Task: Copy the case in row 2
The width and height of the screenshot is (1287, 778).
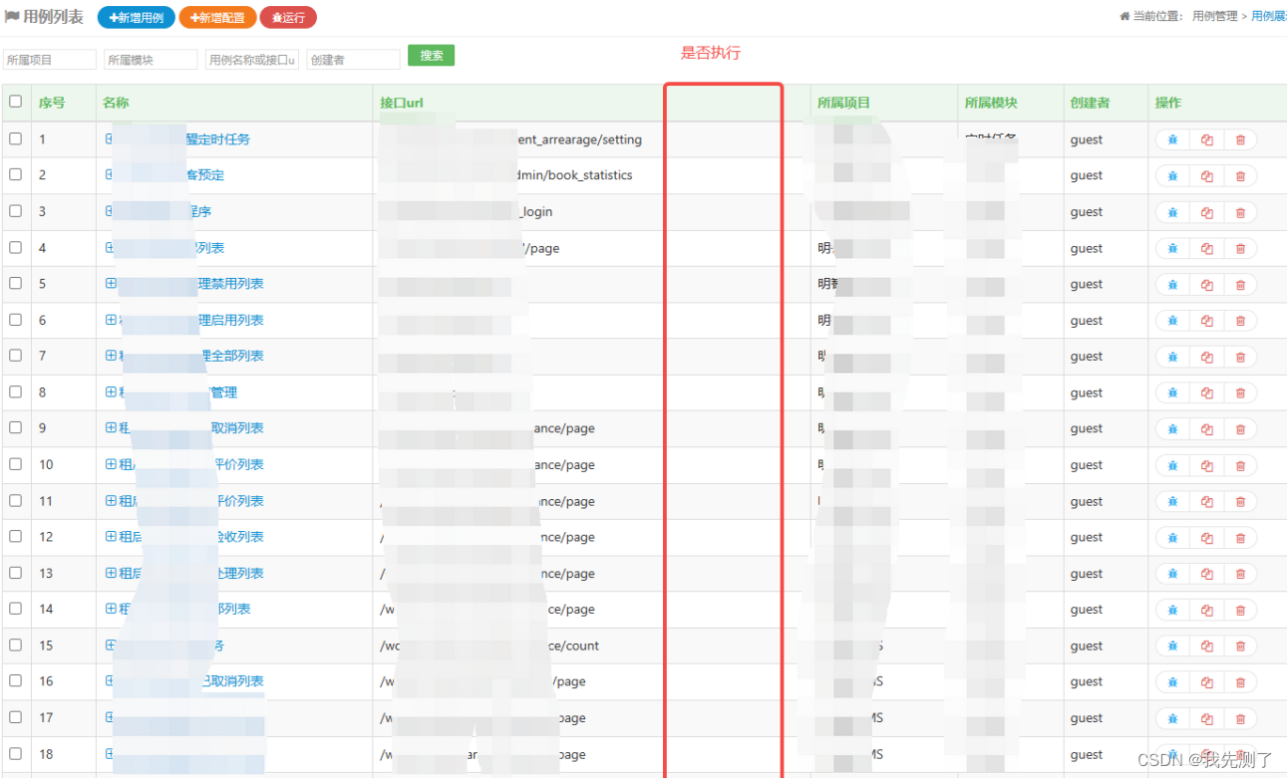Action: [1206, 175]
